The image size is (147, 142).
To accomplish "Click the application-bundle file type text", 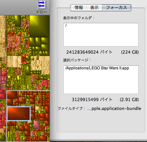I will click(x=114, y=109).
